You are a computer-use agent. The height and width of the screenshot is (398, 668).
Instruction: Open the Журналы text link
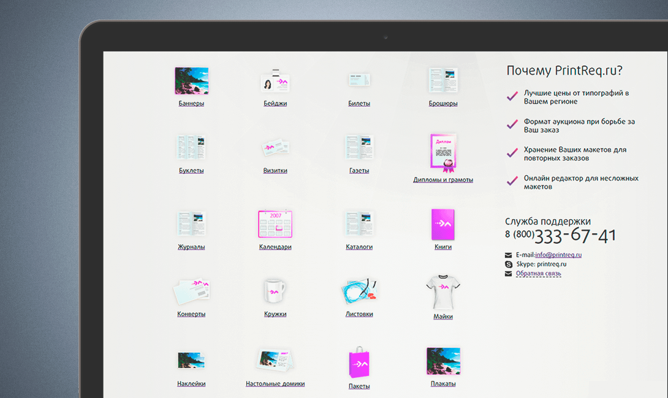(x=191, y=247)
